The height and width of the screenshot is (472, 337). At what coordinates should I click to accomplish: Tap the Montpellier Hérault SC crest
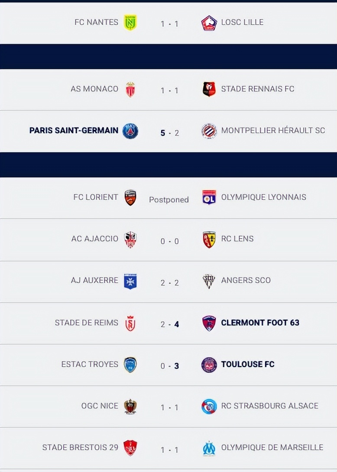click(209, 131)
